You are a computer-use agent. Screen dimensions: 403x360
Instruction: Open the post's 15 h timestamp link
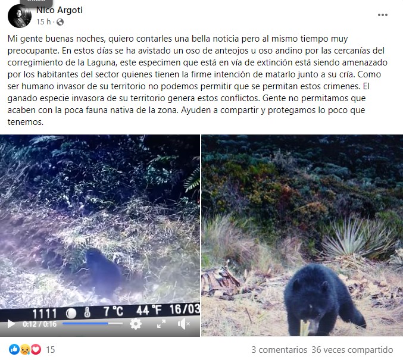point(43,22)
